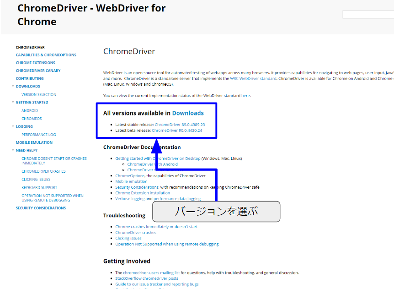
Task: Open Security Considerations sidebar link
Action: pyautogui.click(x=41, y=208)
